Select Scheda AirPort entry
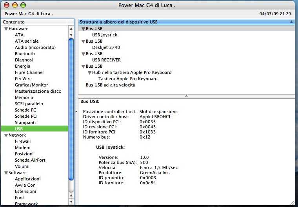 point(30,160)
